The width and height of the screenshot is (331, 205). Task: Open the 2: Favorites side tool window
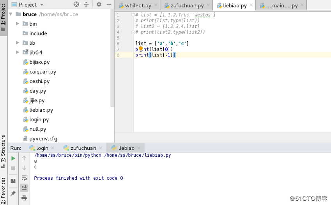[3, 191]
